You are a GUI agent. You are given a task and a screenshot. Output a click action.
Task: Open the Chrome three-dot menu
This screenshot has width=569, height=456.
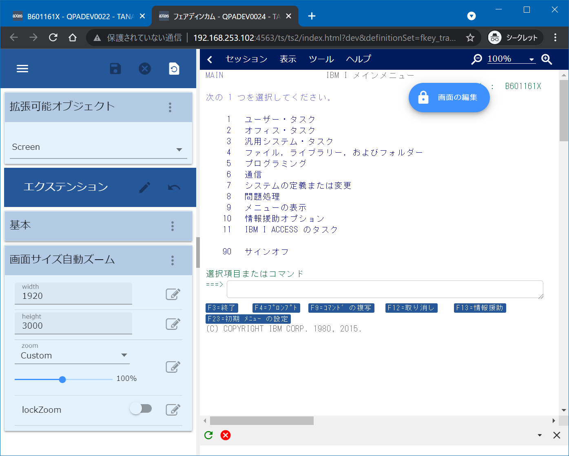[555, 38]
